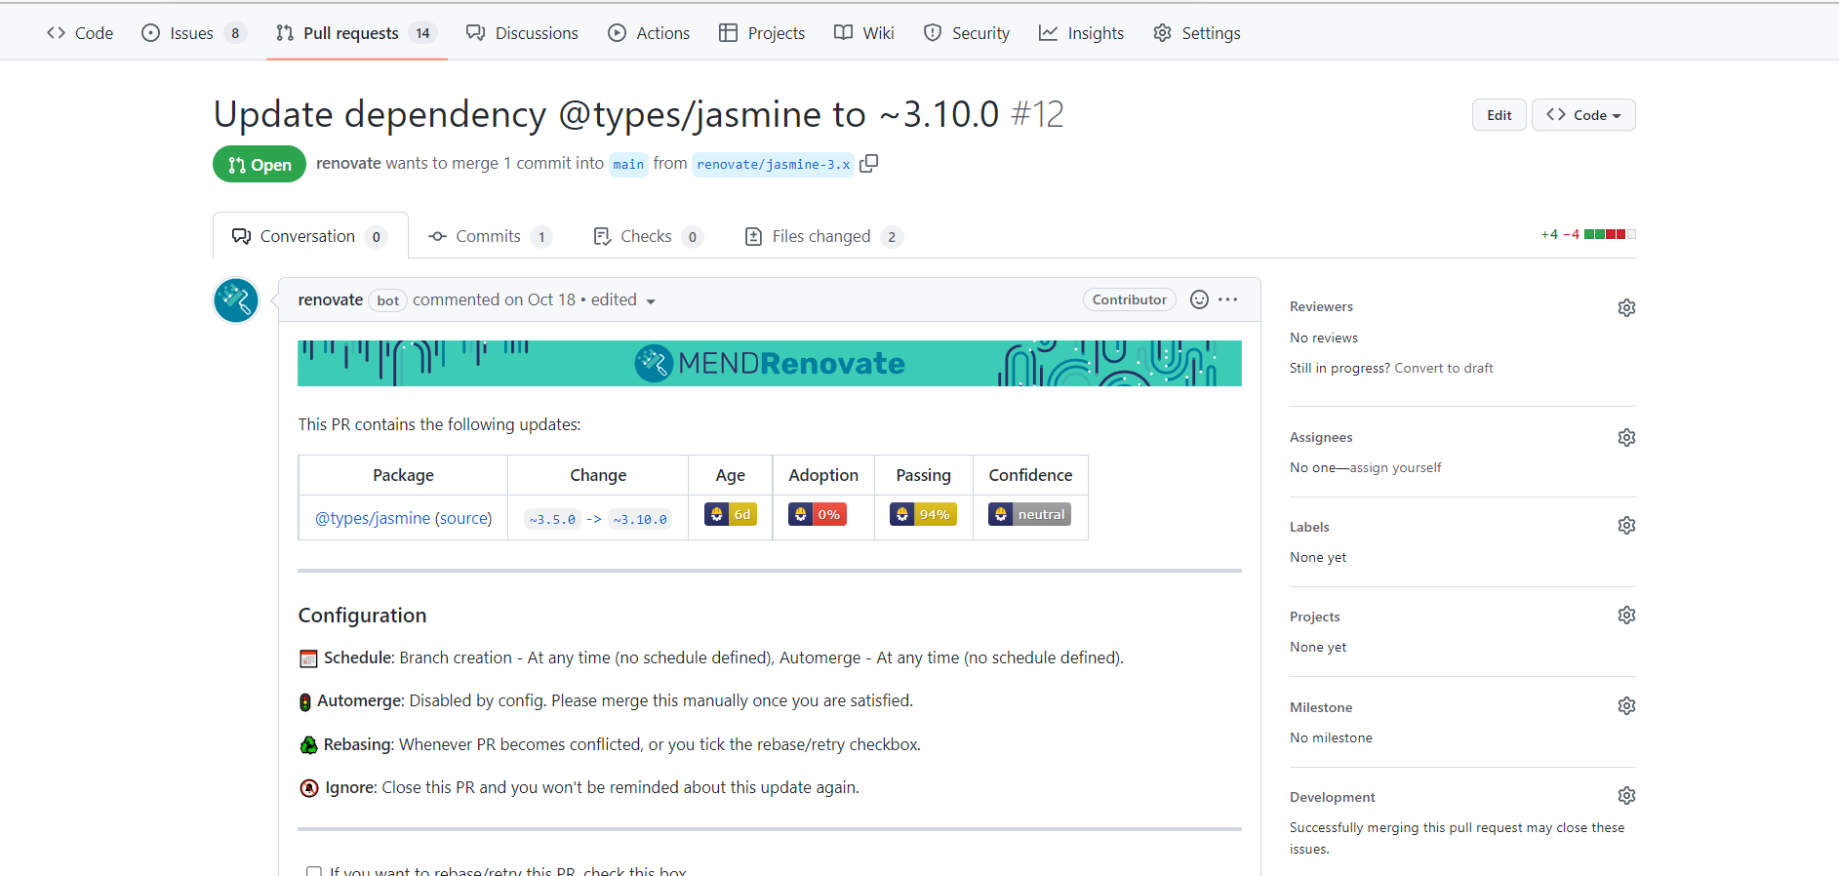Go to the Issues tab
This screenshot has width=1839, height=876.
[x=193, y=33]
